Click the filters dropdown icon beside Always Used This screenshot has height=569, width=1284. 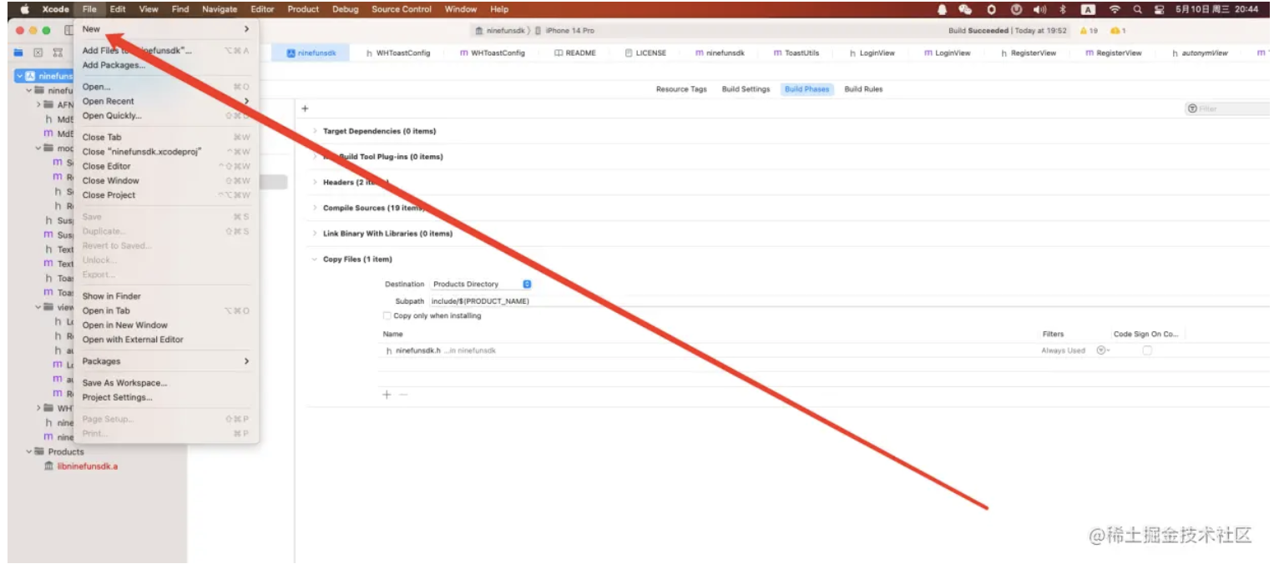[1102, 350]
